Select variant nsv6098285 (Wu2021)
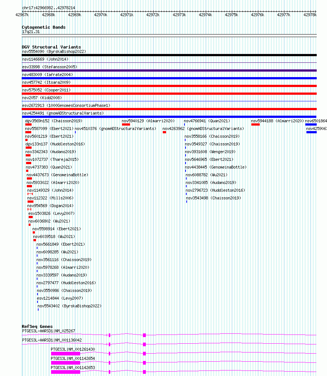327x376 pixels. [57, 252]
